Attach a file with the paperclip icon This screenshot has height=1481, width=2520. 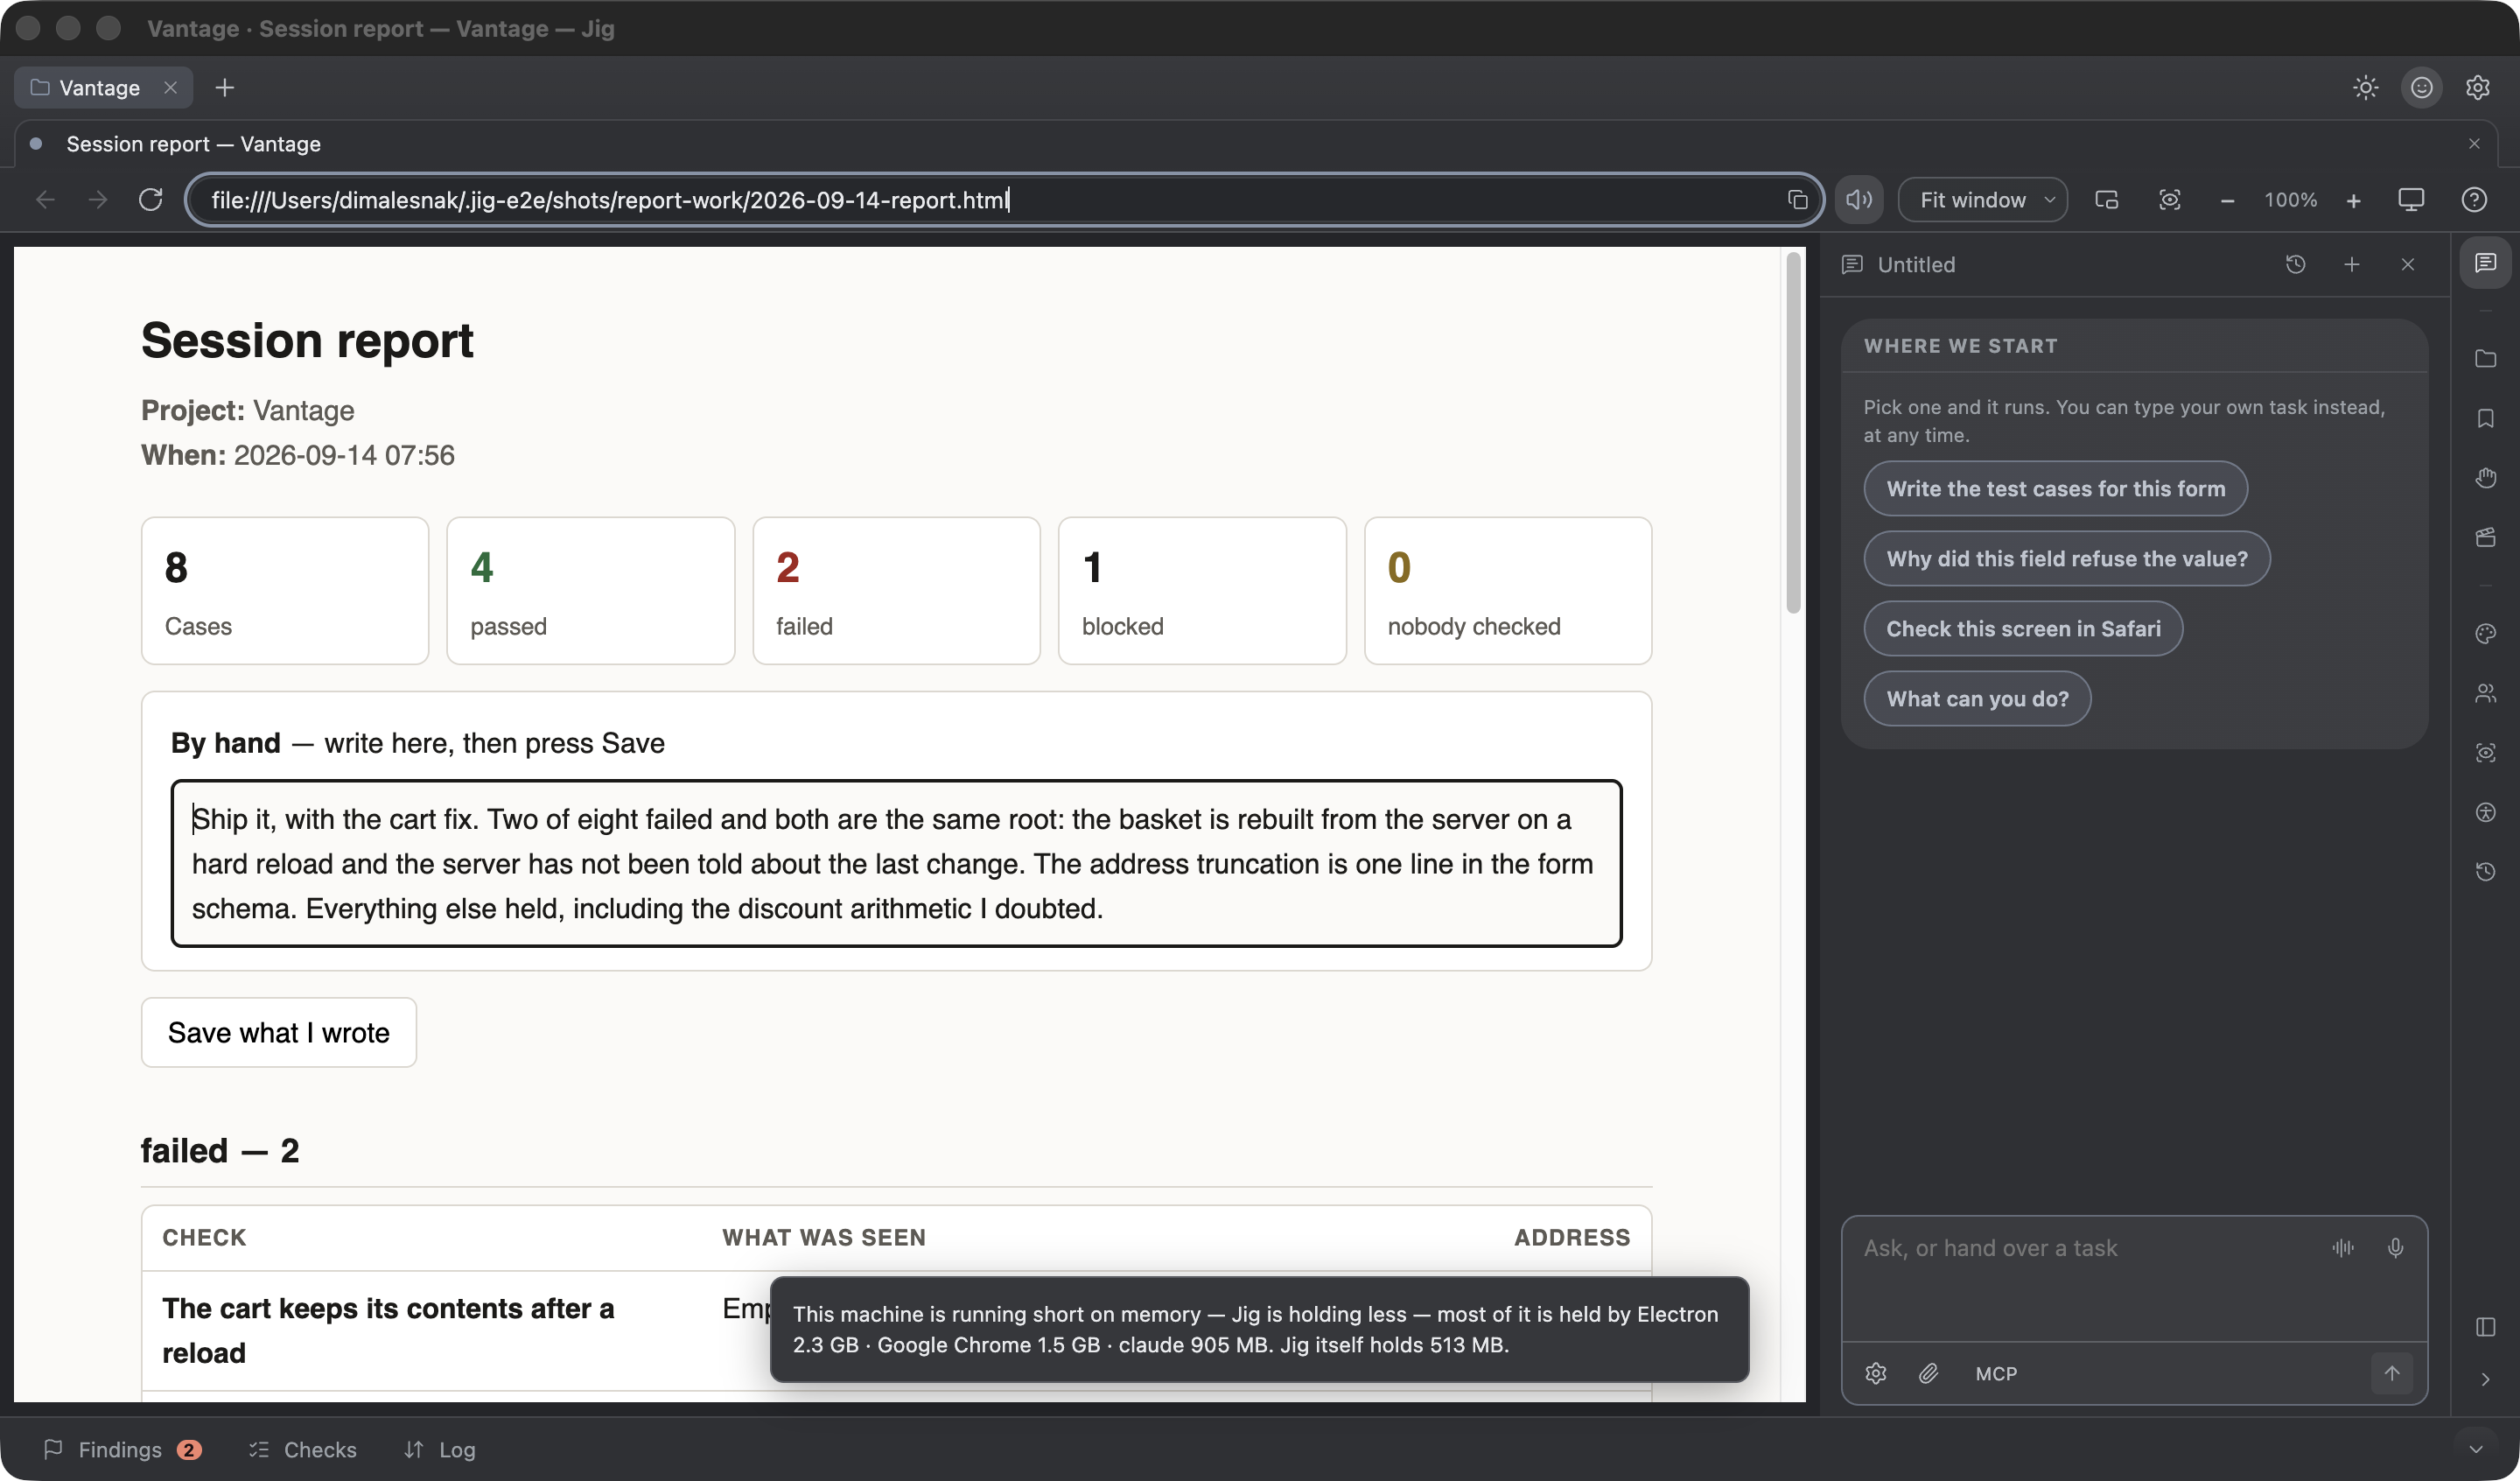[x=1929, y=1374]
